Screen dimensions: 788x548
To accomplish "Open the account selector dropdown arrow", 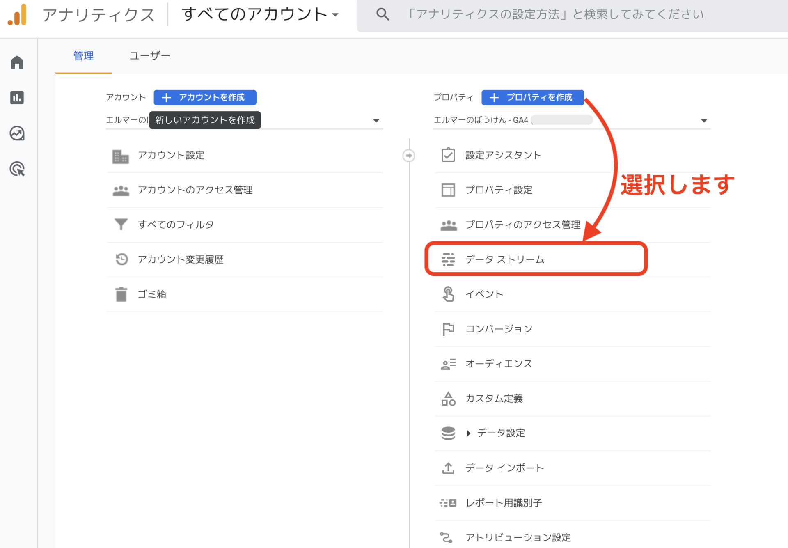I will click(x=376, y=120).
